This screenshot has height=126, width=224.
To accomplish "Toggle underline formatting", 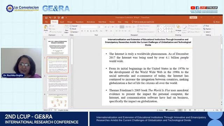I will point(88,31).
